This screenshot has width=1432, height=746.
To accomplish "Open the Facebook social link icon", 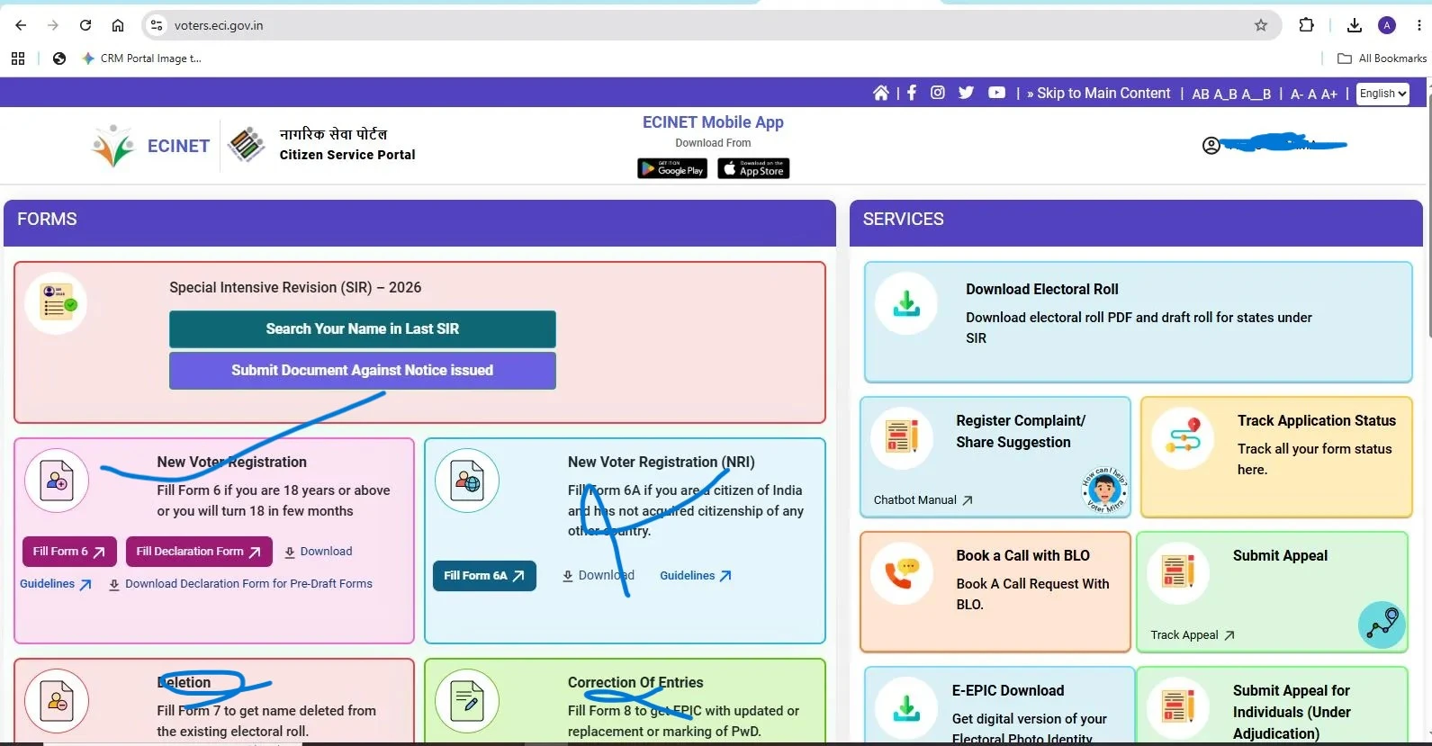I will [x=912, y=93].
